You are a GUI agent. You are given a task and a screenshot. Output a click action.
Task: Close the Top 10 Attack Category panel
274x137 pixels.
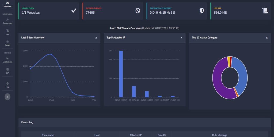click(x=267, y=38)
